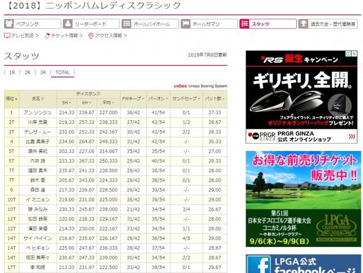This screenshot has width=363, height=273.
Task: Click the ホールバイホール list icon
Action: pyautogui.click(x=126, y=24)
